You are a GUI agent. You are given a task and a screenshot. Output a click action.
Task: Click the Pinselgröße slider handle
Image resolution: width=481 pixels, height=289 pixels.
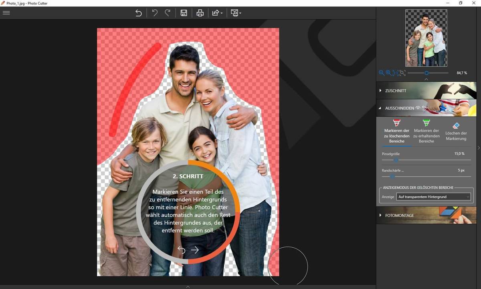396,160
